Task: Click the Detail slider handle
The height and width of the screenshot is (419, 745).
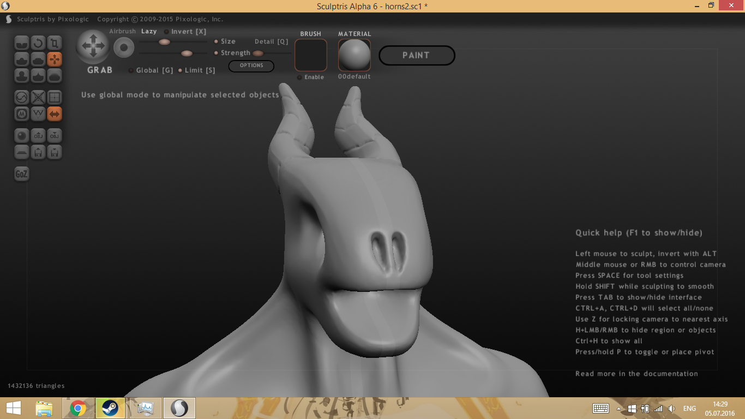Action: [x=258, y=53]
